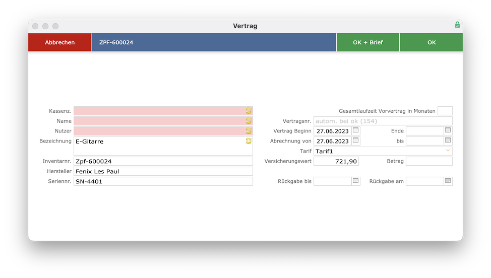The height and width of the screenshot is (278, 491).
Task: Click into Bezeichnung field with E-Gitarre
Action: coord(163,146)
